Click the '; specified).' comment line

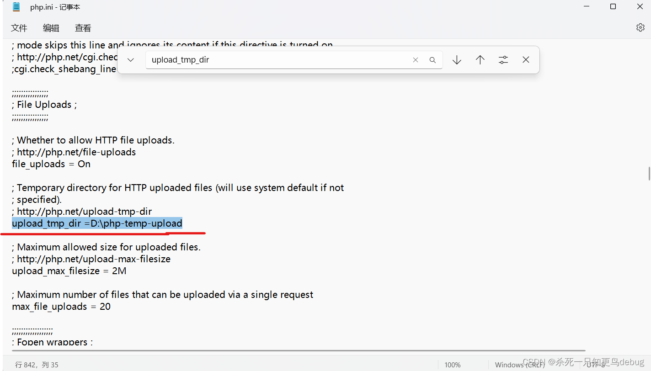37,200
